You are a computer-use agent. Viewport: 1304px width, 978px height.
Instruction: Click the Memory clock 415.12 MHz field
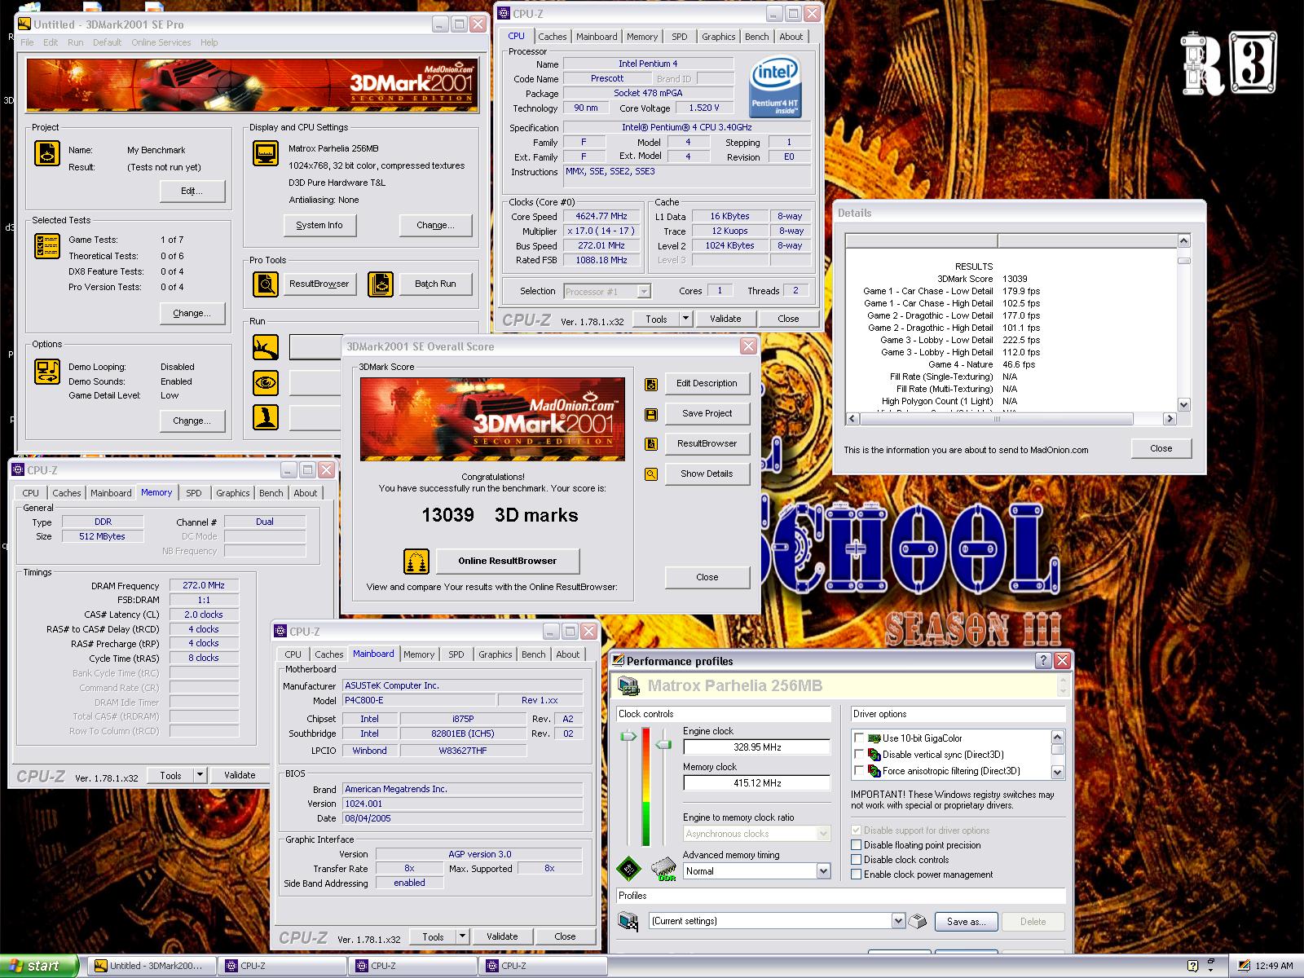(x=756, y=783)
